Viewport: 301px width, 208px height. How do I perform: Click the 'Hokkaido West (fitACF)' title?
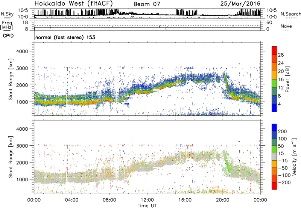coord(73,3)
